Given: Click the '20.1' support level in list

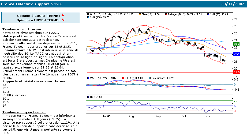Looking at the screenshot, I should [6, 99].
